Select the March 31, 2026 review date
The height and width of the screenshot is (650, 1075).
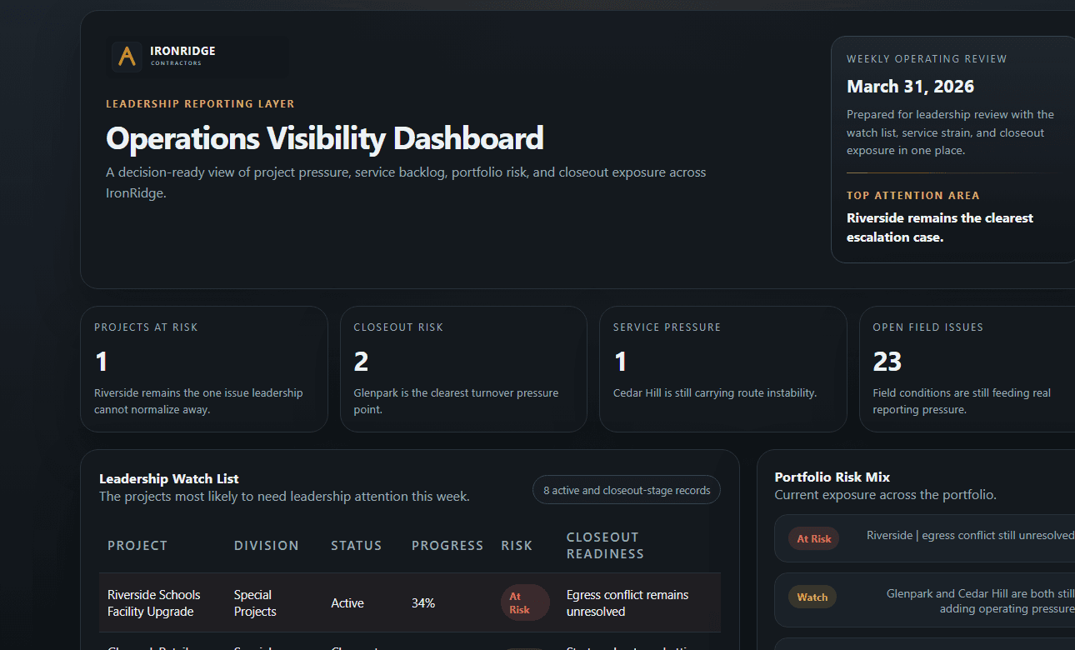910,86
